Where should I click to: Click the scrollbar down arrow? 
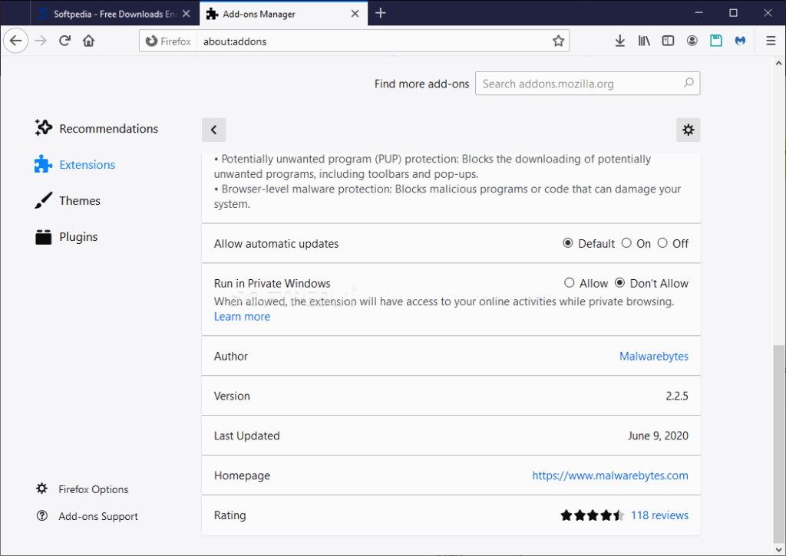click(778, 550)
